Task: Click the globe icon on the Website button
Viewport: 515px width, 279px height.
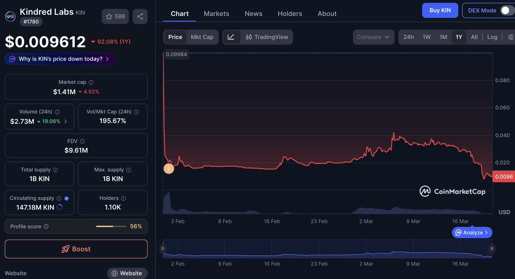Action: click(114, 273)
